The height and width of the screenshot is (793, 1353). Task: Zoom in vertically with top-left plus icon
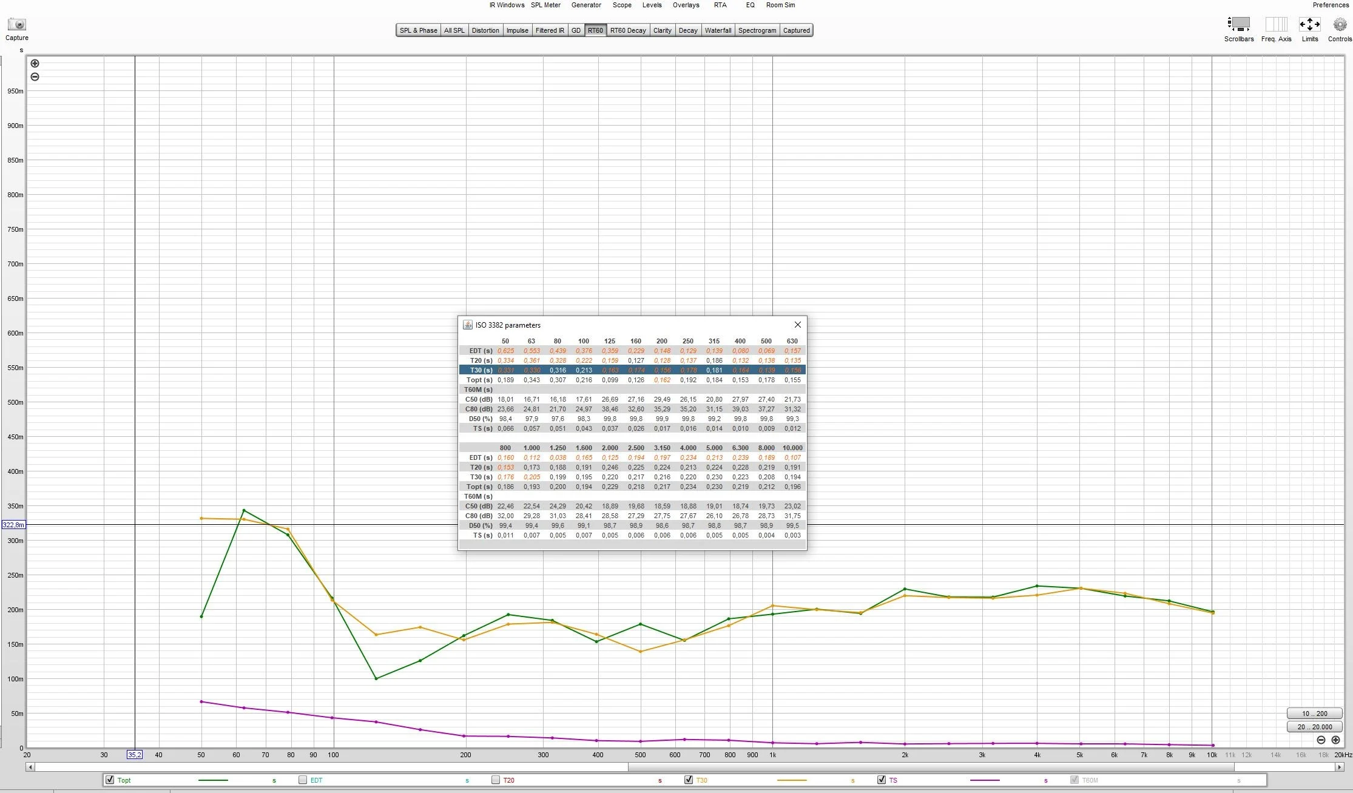coord(35,63)
